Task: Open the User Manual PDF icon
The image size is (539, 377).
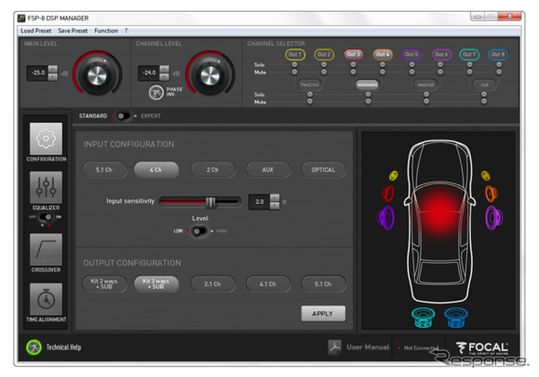Action: 334,347
